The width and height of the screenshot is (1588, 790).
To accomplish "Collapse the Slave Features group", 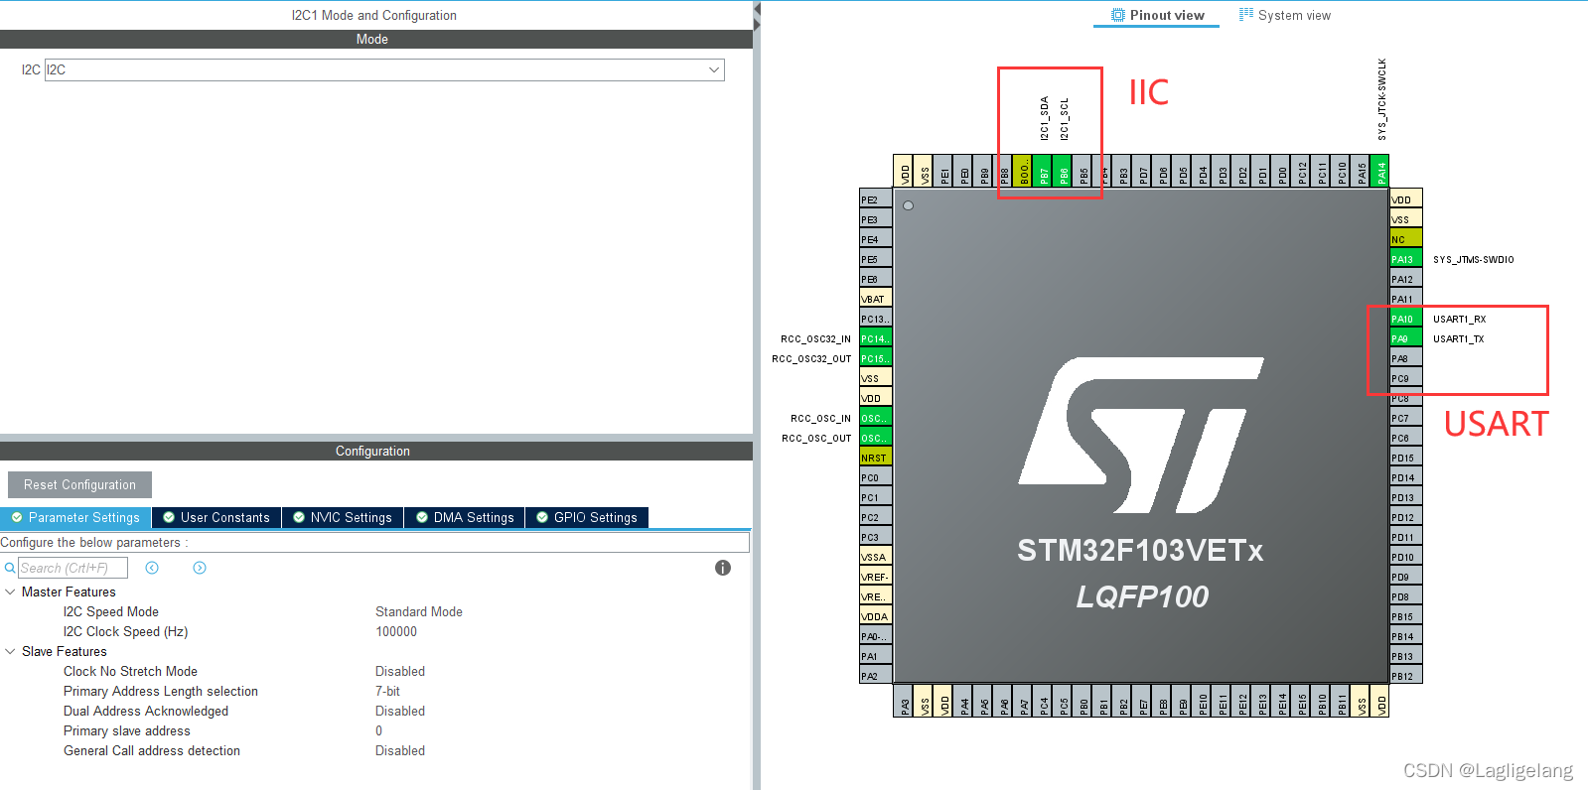I will point(10,651).
